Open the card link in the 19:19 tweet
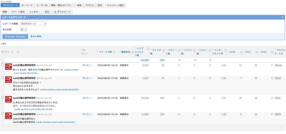 click(56, 122)
